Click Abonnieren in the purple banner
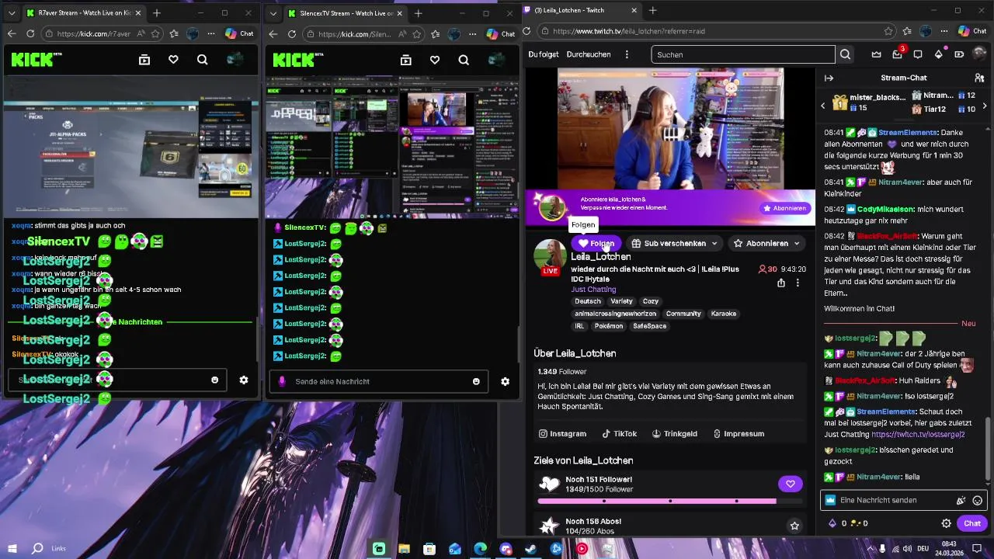Image resolution: width=994 pixels, height=559 pixels. (x=784, y=208)
